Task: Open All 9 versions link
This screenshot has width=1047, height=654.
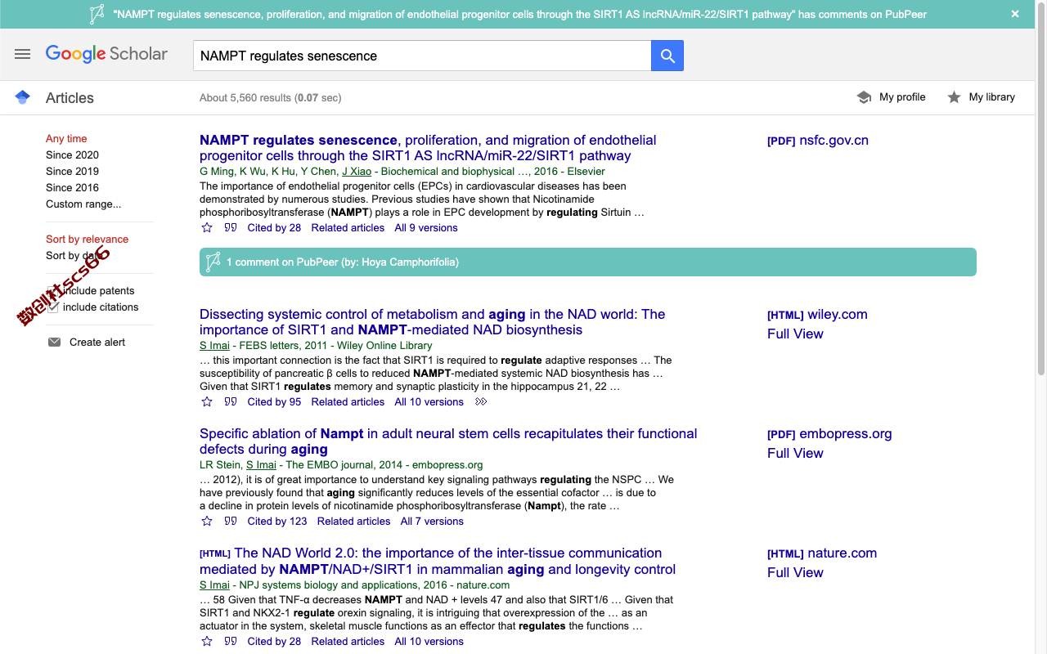Action: pyautogui.click(x=426, y=228)
